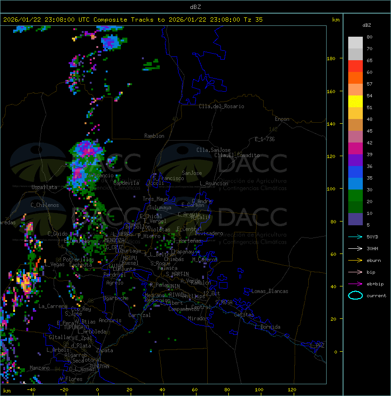The image size is (391, 396).
Task: Click the magenta eb+bip arrow in the legend
Action: 355,284
